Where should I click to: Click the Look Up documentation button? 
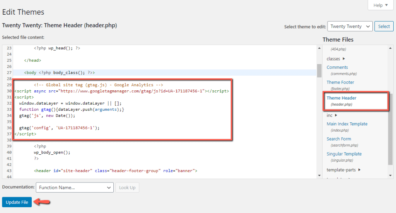[x=127, y=188]
